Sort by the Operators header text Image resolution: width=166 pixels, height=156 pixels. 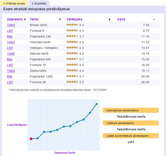point(15,19)
